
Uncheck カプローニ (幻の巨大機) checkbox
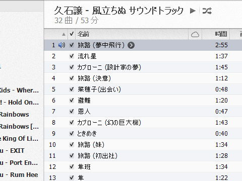72,123
